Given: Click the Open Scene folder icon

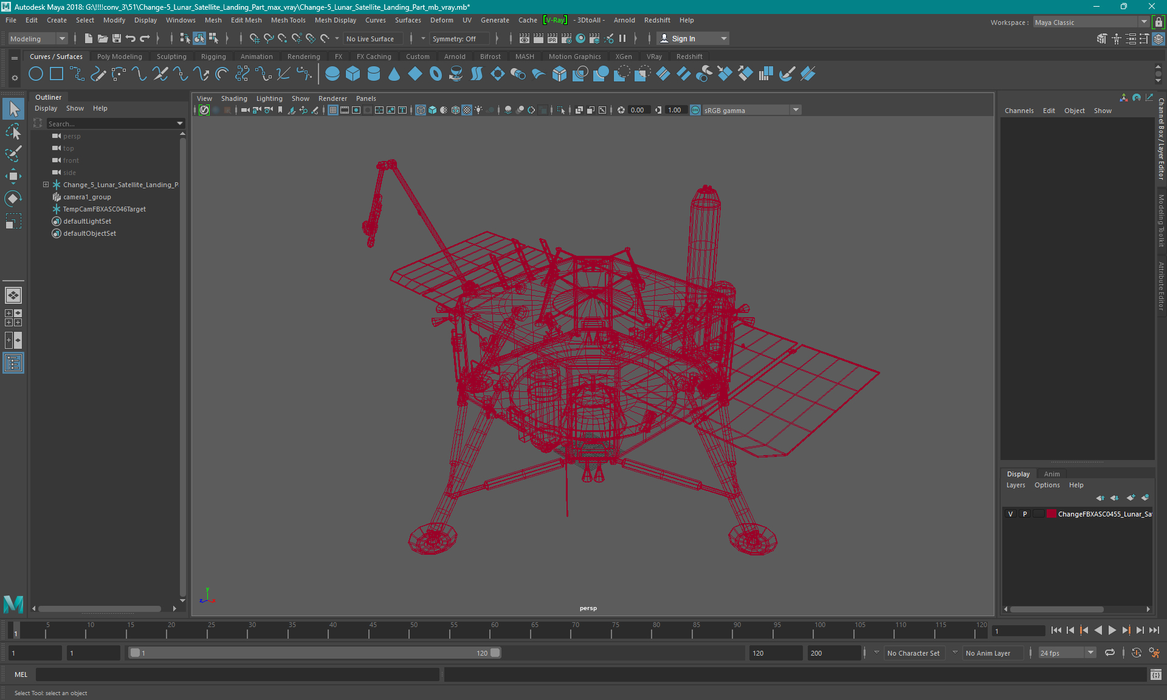Looking at the screenshot, I should click(103, 38).
